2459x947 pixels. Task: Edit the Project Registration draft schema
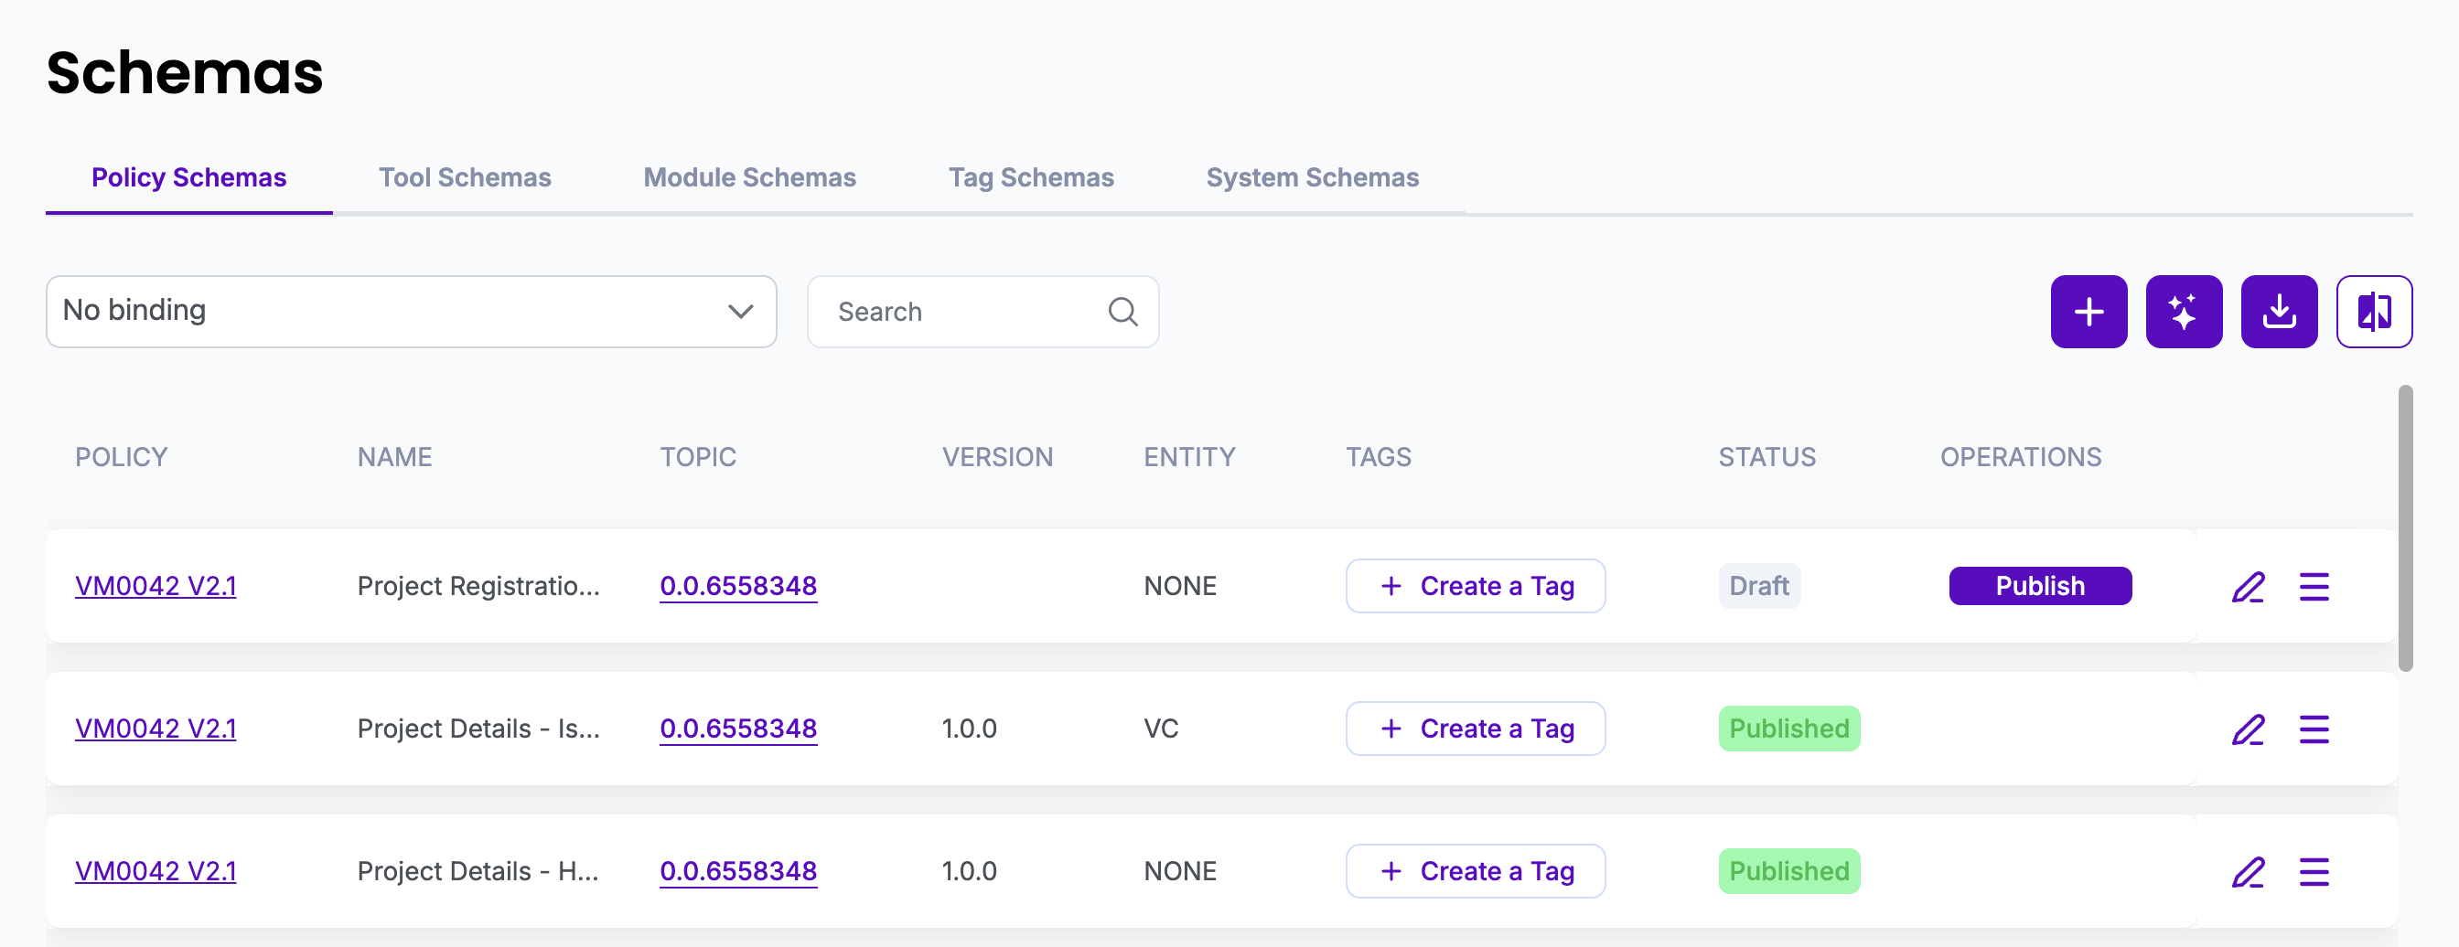2247,587
